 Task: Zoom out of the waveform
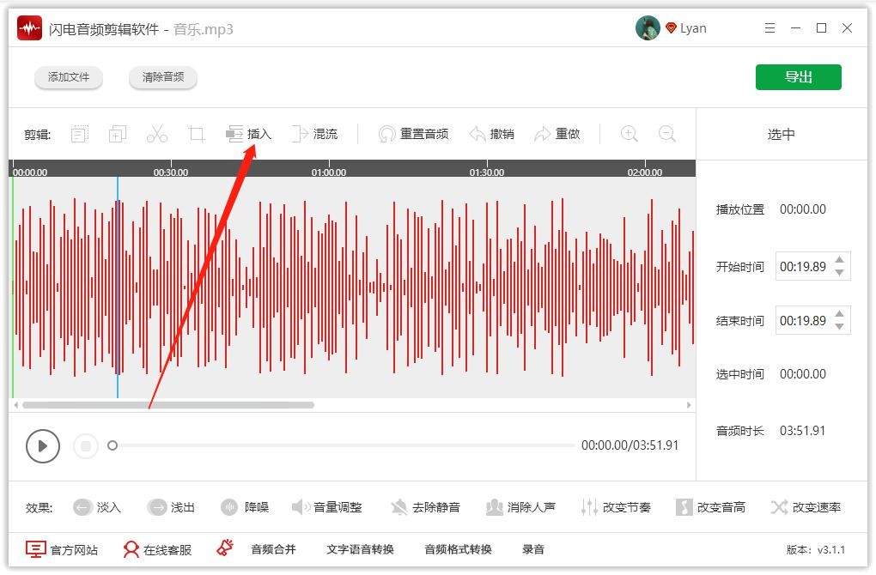pos(667,134)
